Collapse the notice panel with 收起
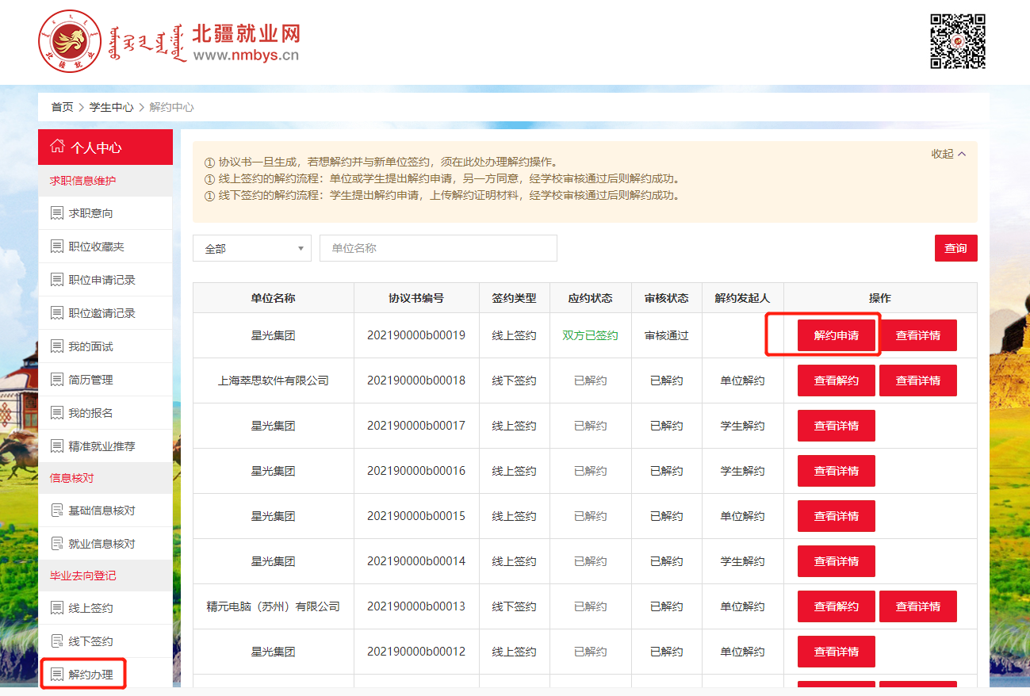Screen dimensions: 1030x696 click(x=948, y=154)
